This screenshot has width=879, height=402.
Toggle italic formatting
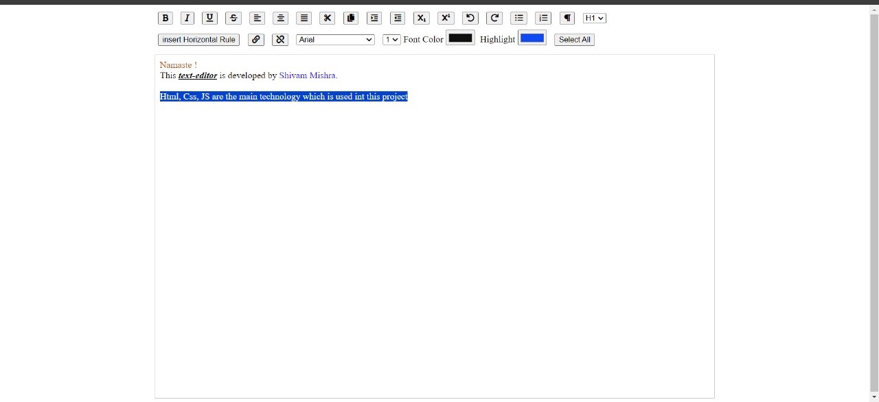click(187, 18)
